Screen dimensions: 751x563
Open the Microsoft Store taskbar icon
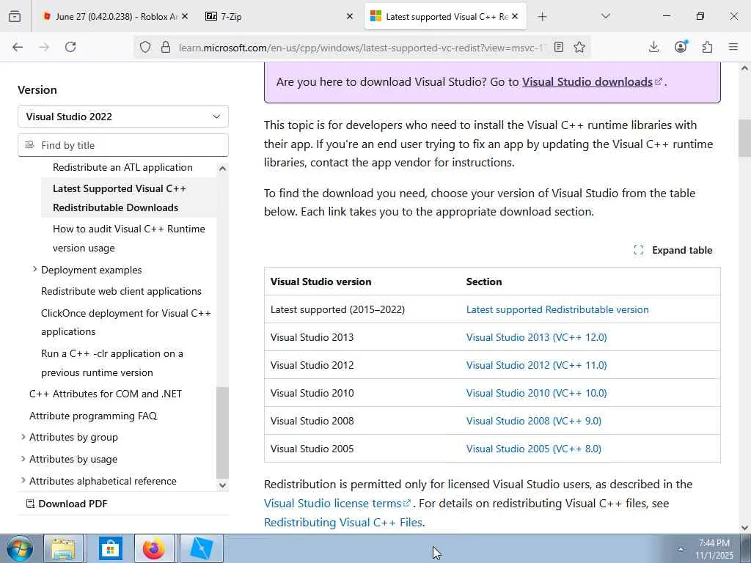[x=110, y=548]
